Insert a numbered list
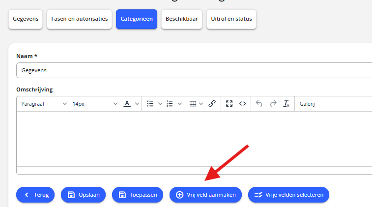The image size is (372, 207). coord(170,104)
